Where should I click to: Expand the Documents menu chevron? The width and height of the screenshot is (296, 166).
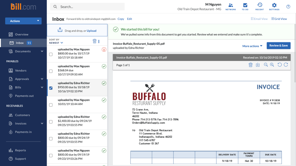(42, 51)
